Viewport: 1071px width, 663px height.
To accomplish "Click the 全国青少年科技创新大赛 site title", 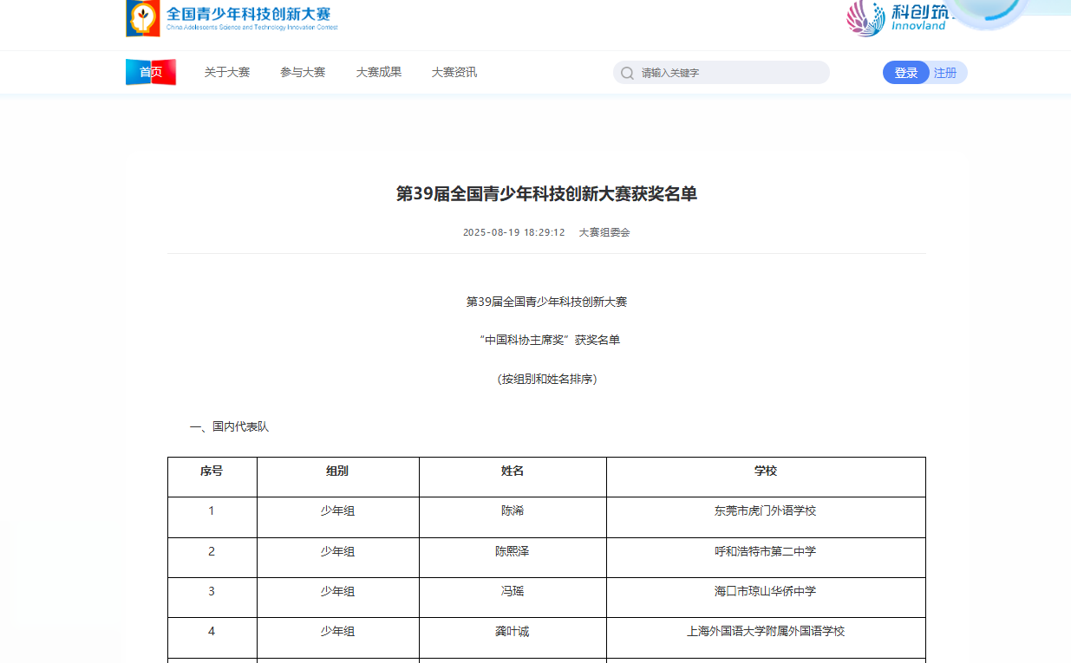I will (249, 15).
